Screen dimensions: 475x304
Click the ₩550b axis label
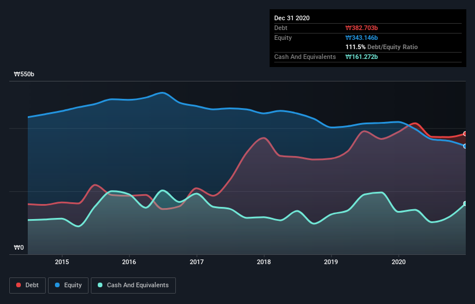coord(24,75)
